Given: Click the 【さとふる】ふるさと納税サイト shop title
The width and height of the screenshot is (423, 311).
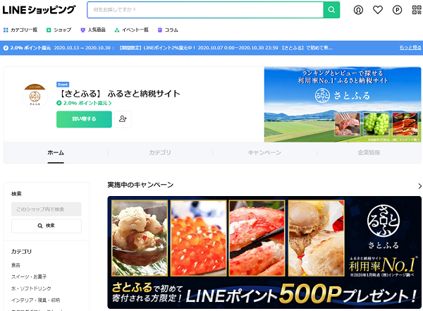Looking at the screenshot, I should point(119,94).
